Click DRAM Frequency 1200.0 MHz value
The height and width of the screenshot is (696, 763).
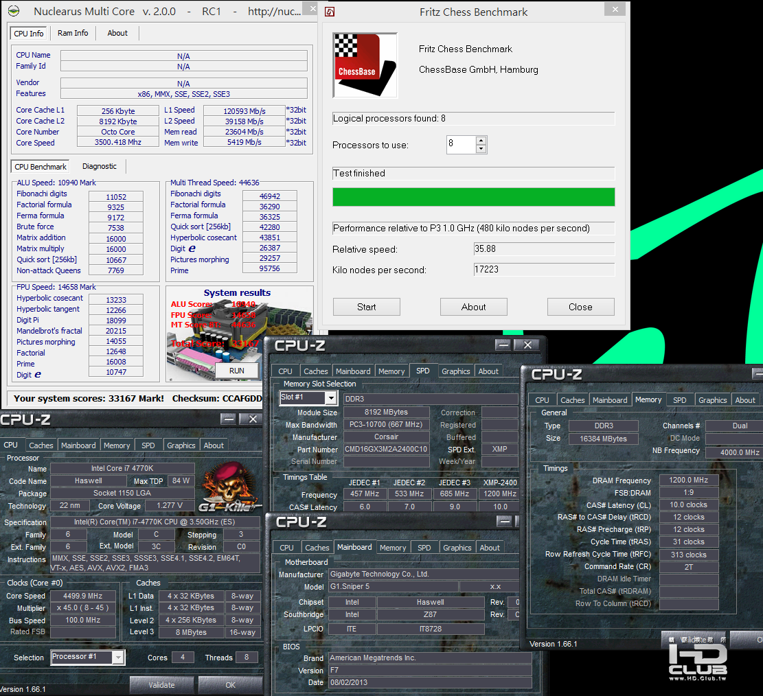coord(689,480)
